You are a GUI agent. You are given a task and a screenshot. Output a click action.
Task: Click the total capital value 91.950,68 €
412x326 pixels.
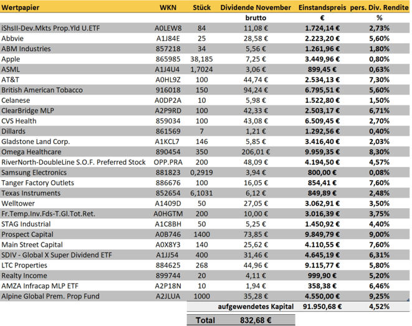point(322,307)
